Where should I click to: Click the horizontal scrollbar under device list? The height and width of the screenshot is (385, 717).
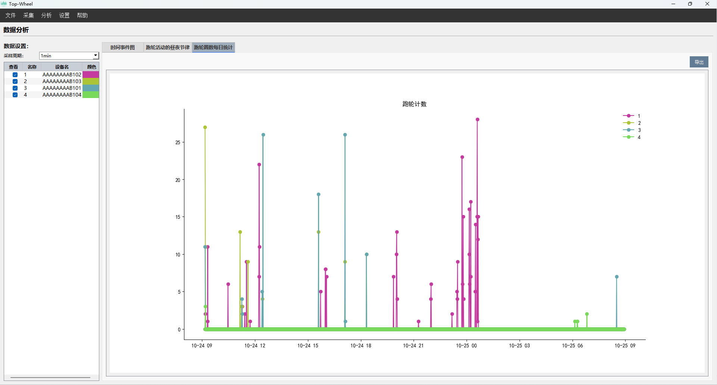50,377
